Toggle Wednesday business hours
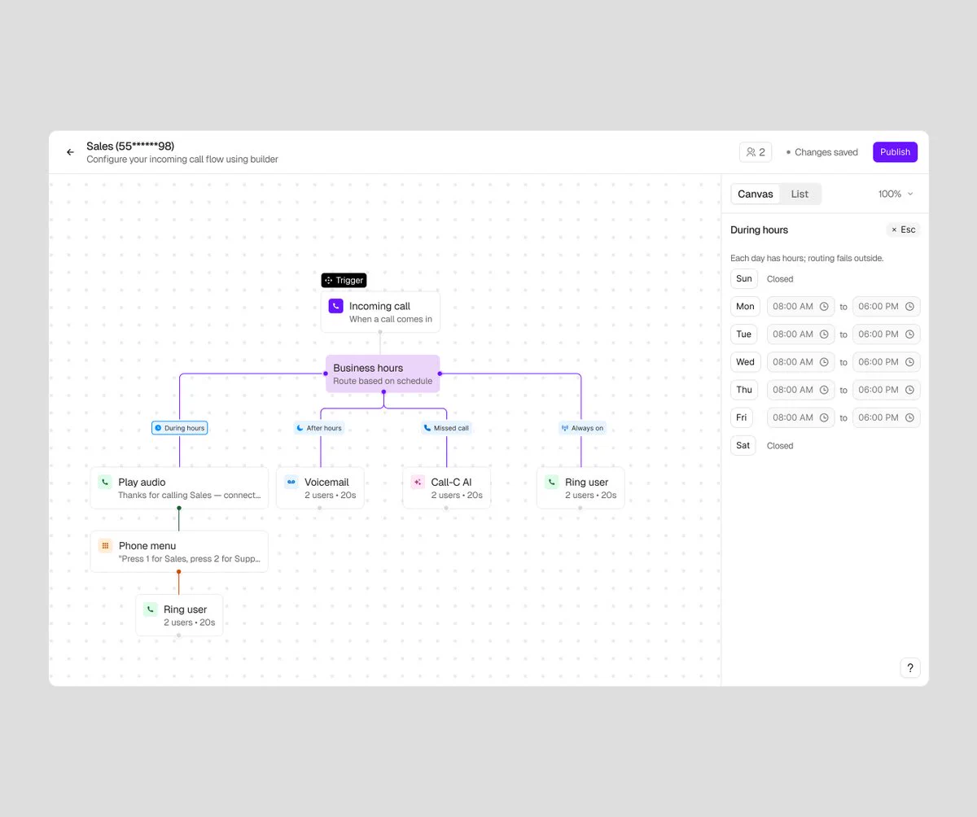 click(745, 362)
